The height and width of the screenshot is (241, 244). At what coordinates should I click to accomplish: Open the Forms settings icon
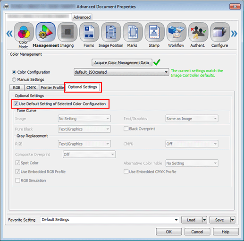[89, 32]
